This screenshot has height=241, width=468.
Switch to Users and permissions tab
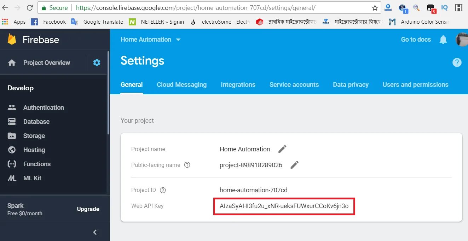[x=416, y=85]
